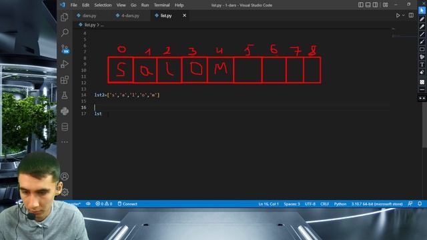Screen dimensions: 427x240
Task: Open Customize Layout button
Action: [385, 5]
